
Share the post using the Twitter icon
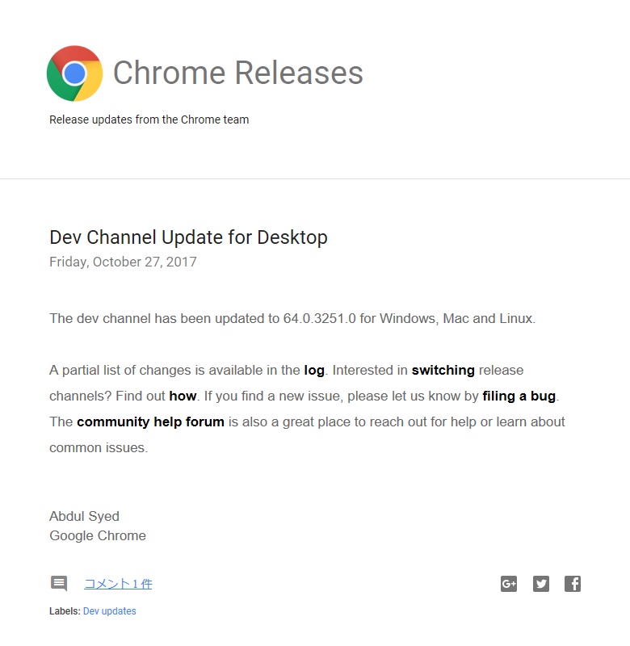[x=540, y=583]
